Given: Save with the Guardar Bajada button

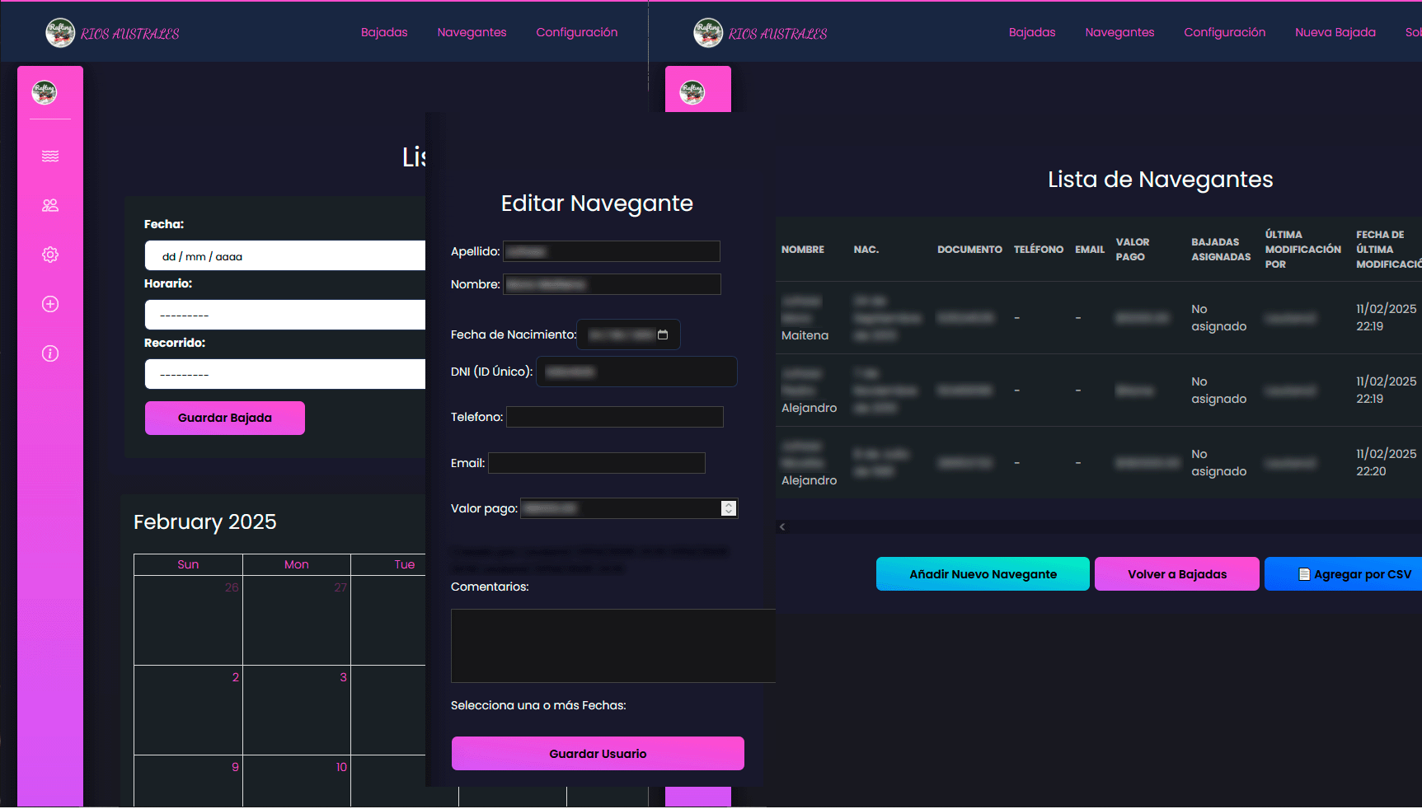Looking at the screenshot, I should point(225,418).
